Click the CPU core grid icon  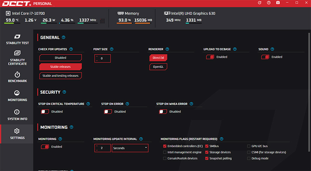[102, 21]
